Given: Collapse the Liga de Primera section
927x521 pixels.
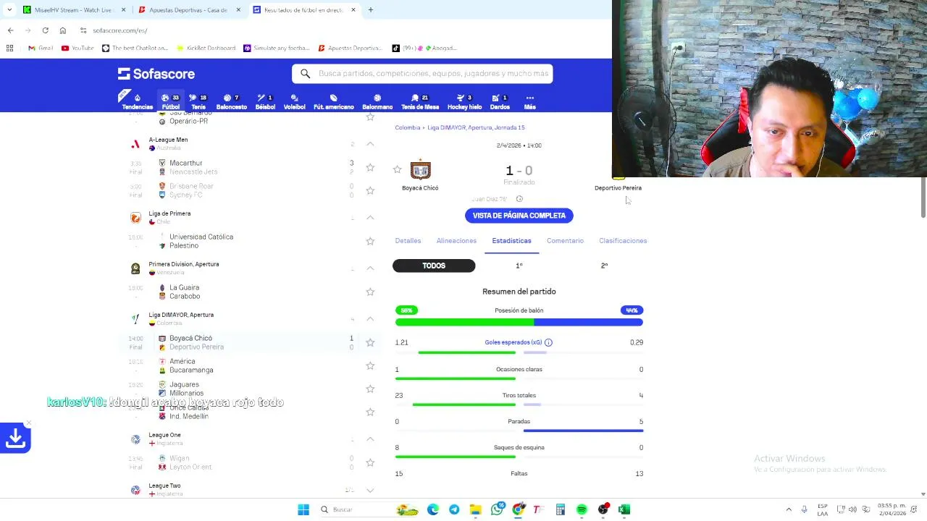Looking at the screenshot, I should [370, 218].
